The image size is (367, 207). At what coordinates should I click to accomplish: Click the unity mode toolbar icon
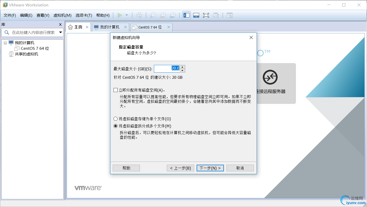(x=216, y=15)
